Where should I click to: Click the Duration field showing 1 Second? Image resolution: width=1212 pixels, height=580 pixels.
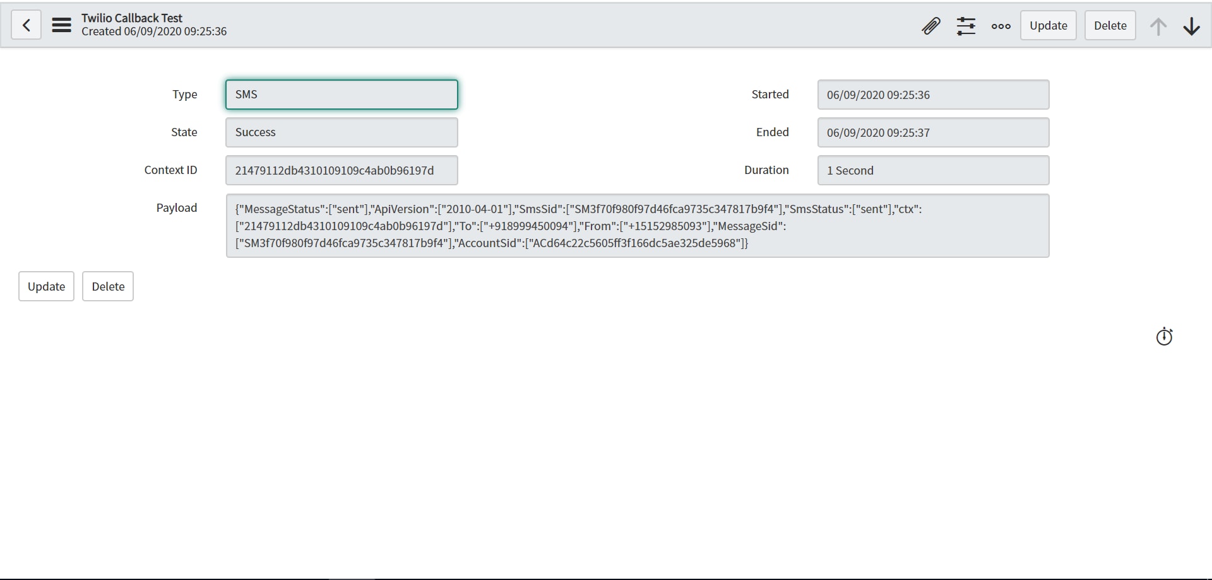tap(933, 170)
